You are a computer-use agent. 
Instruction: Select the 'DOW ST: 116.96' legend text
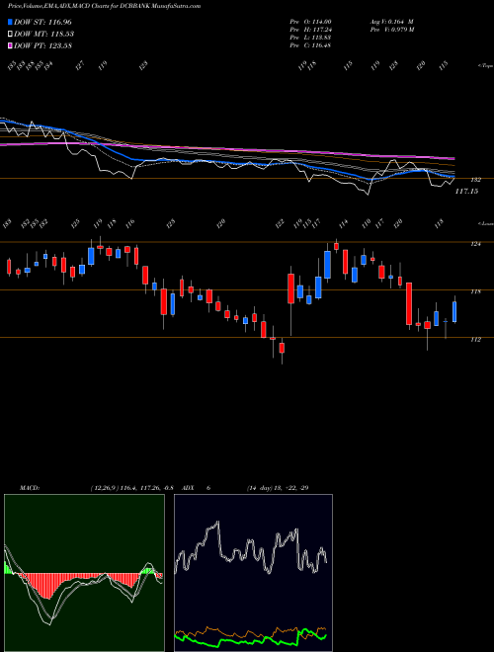click(x=42, y=22)
